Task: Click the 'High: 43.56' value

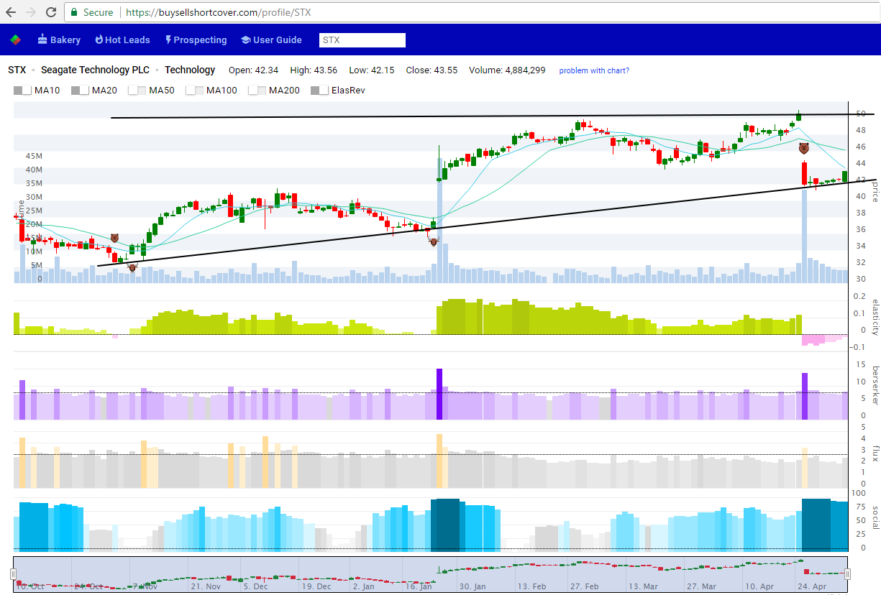Action: pyautogui.click(x=314, y=70)
